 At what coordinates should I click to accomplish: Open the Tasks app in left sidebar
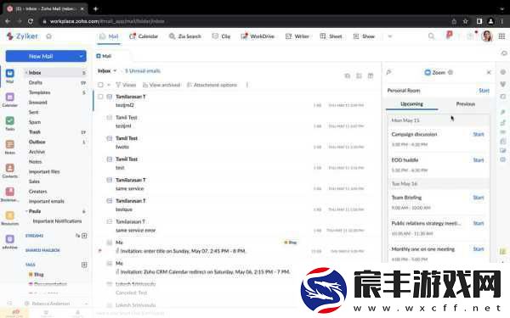(9, 123)
